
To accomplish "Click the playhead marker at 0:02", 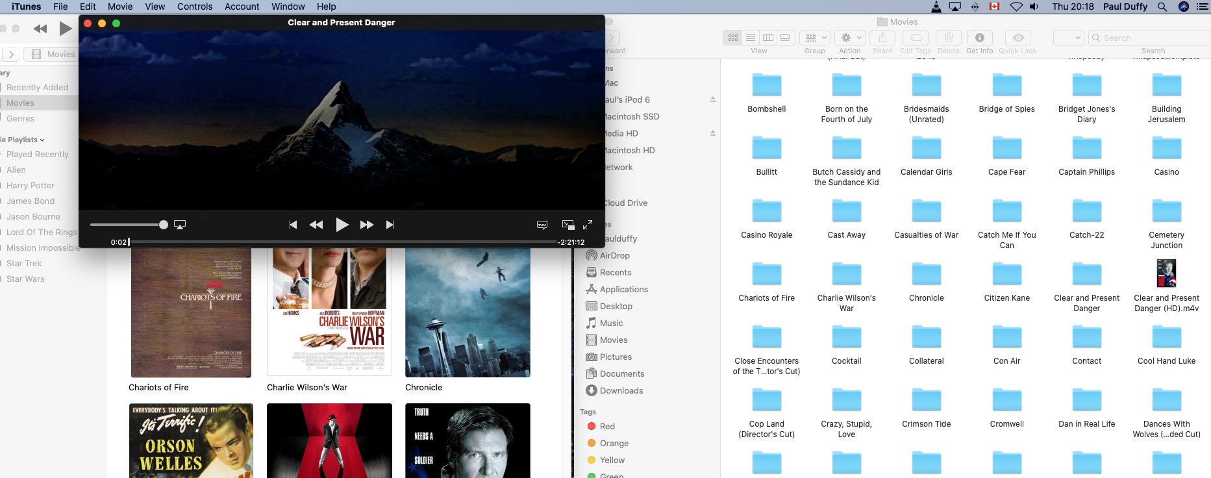I will coord(129,242).
